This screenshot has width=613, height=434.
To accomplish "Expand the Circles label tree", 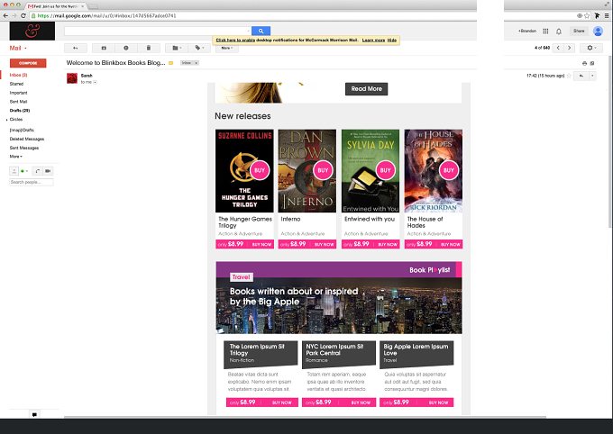I will [7, 120].
